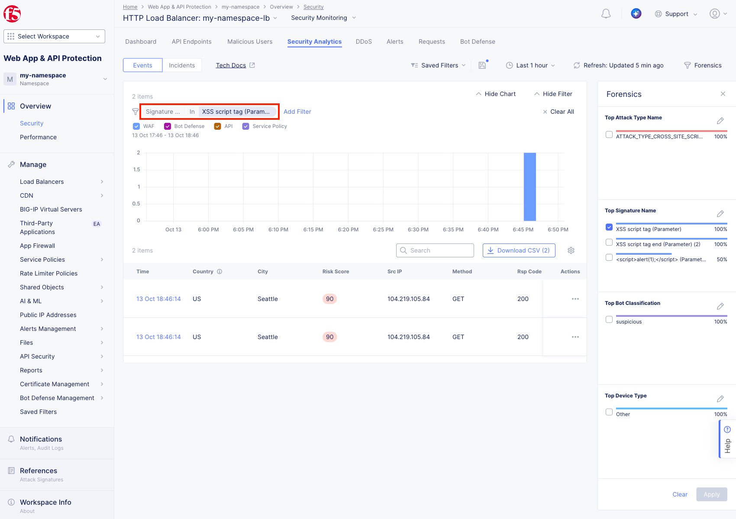Check the suspicious bot classification checkbox

(x=609, y=320)
